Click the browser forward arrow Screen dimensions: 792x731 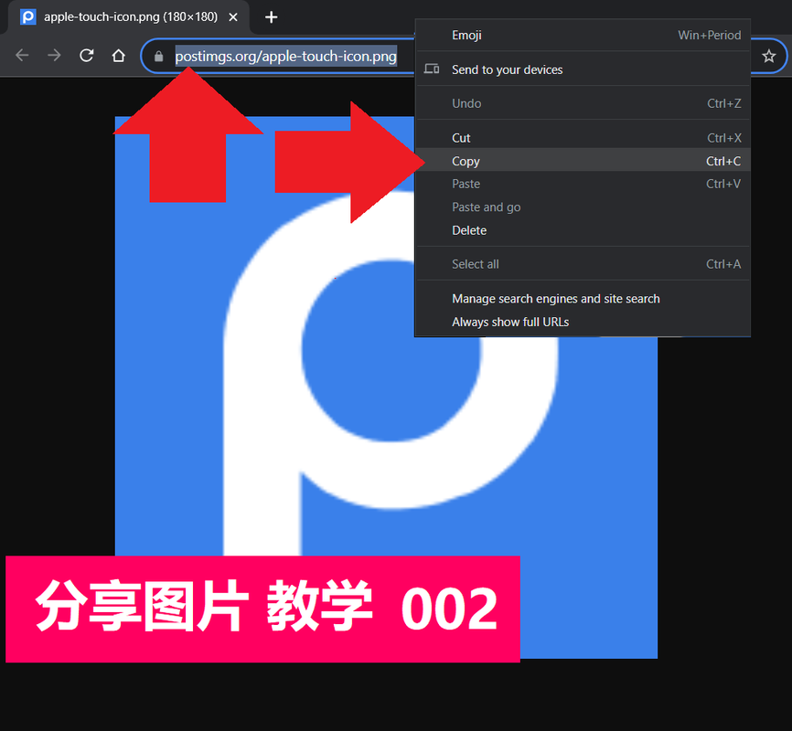click(x=54, y=55)
